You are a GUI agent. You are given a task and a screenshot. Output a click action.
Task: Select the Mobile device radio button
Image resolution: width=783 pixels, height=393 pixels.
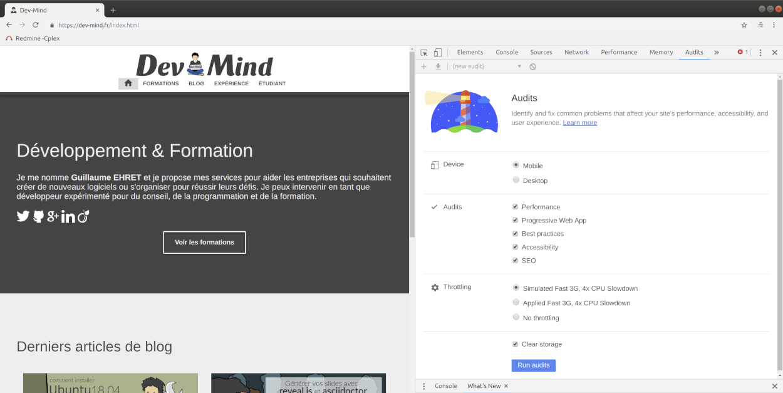(516, 165)
